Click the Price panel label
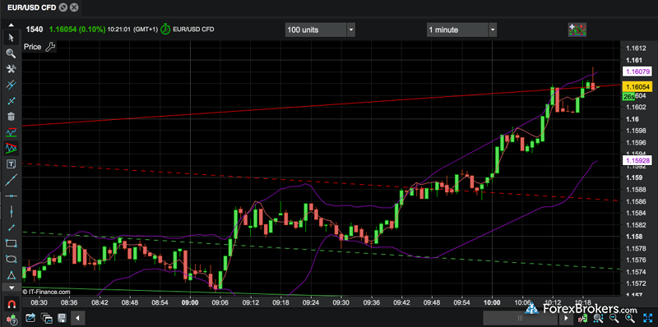The height and width of the screenshot is (327, 658). [x=32, y=47]
